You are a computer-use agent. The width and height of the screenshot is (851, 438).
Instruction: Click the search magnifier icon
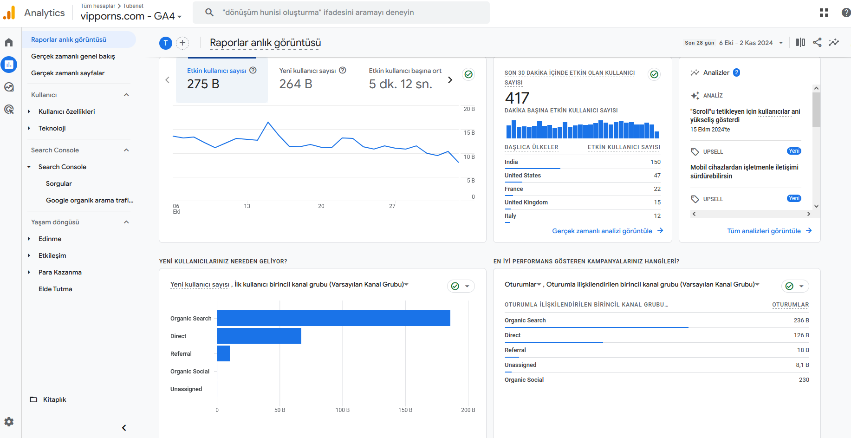tap(209, 13)
